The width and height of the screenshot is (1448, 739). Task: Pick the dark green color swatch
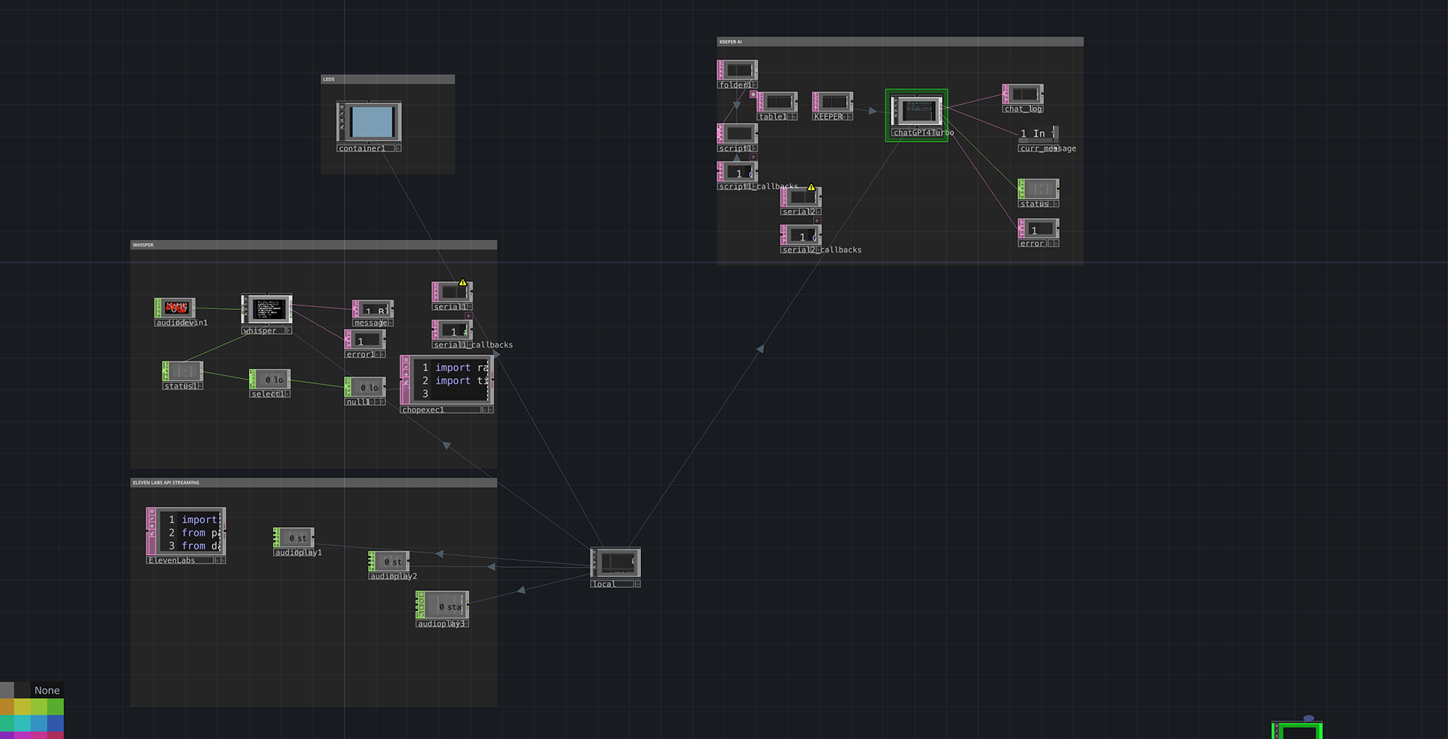click(x=56, y=707)
